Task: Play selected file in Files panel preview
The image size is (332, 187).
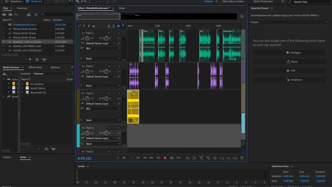Action: pos(30,60)
